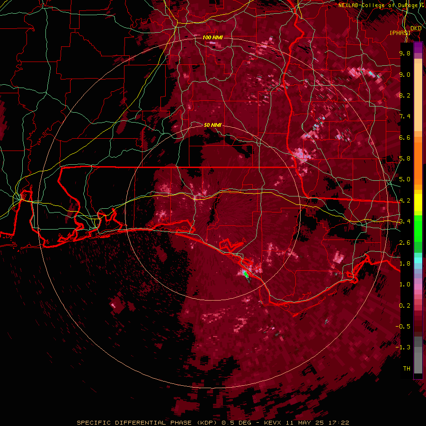The image size is (426, 426).
Task: Click the -0.5 legend value
Action: pos(403,326)
